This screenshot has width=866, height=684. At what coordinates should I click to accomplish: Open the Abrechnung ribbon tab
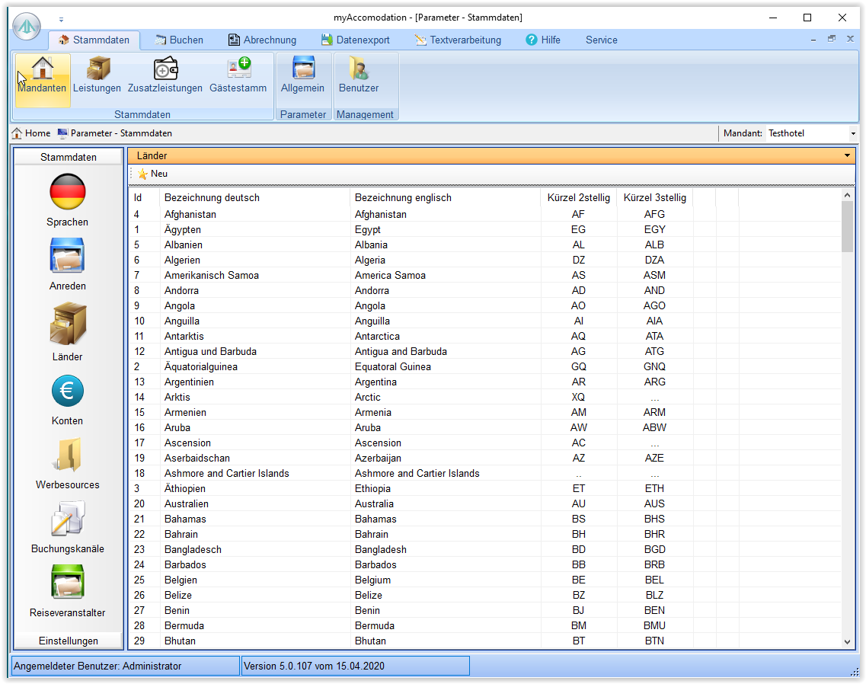point(261,40)
